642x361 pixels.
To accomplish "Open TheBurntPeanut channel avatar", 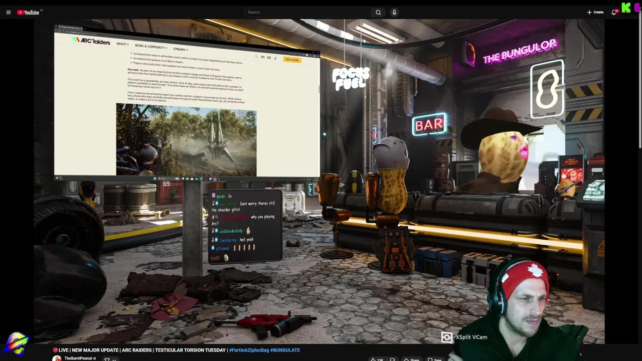I will 57,358.
